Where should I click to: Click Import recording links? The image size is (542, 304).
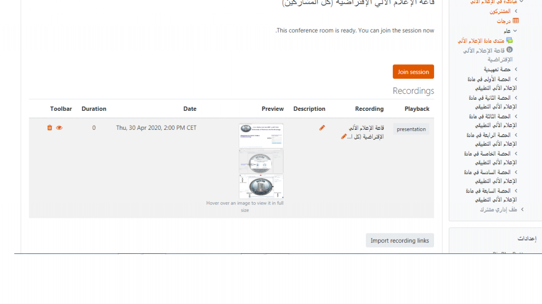tap(400, 241)
